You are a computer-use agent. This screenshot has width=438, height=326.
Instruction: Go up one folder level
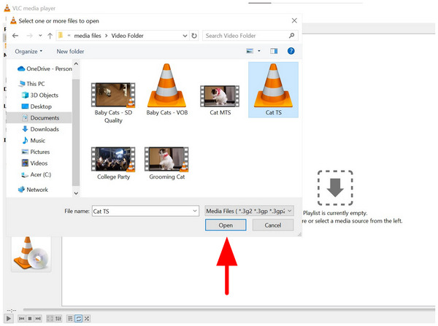click(50, 36)
